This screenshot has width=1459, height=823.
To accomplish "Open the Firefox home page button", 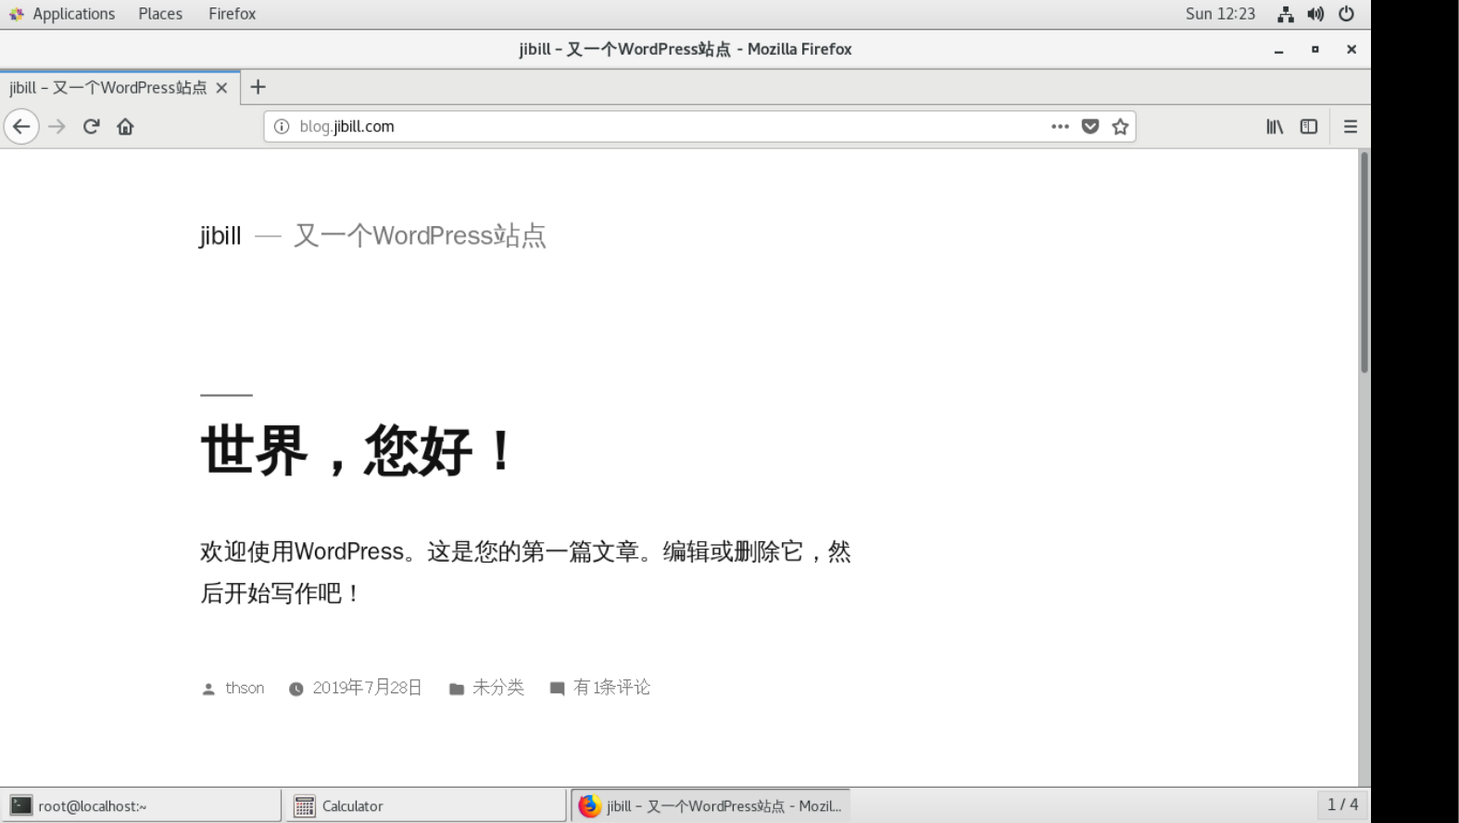I will coord(125,126).
